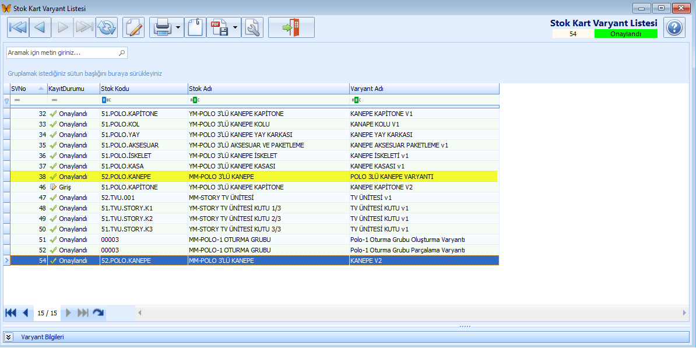Image resolution: width=696 pixels, height=348 pixels.
Task: Click the PDF save icon
Action: pyautogui.click(x=219, y=27)
